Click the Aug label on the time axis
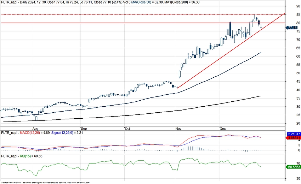301x184 pixels. click(35, 129)
